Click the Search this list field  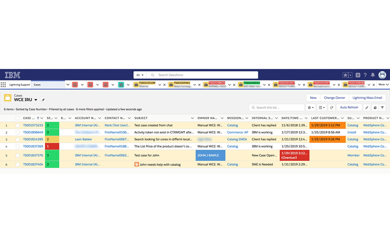click(277, 108)
